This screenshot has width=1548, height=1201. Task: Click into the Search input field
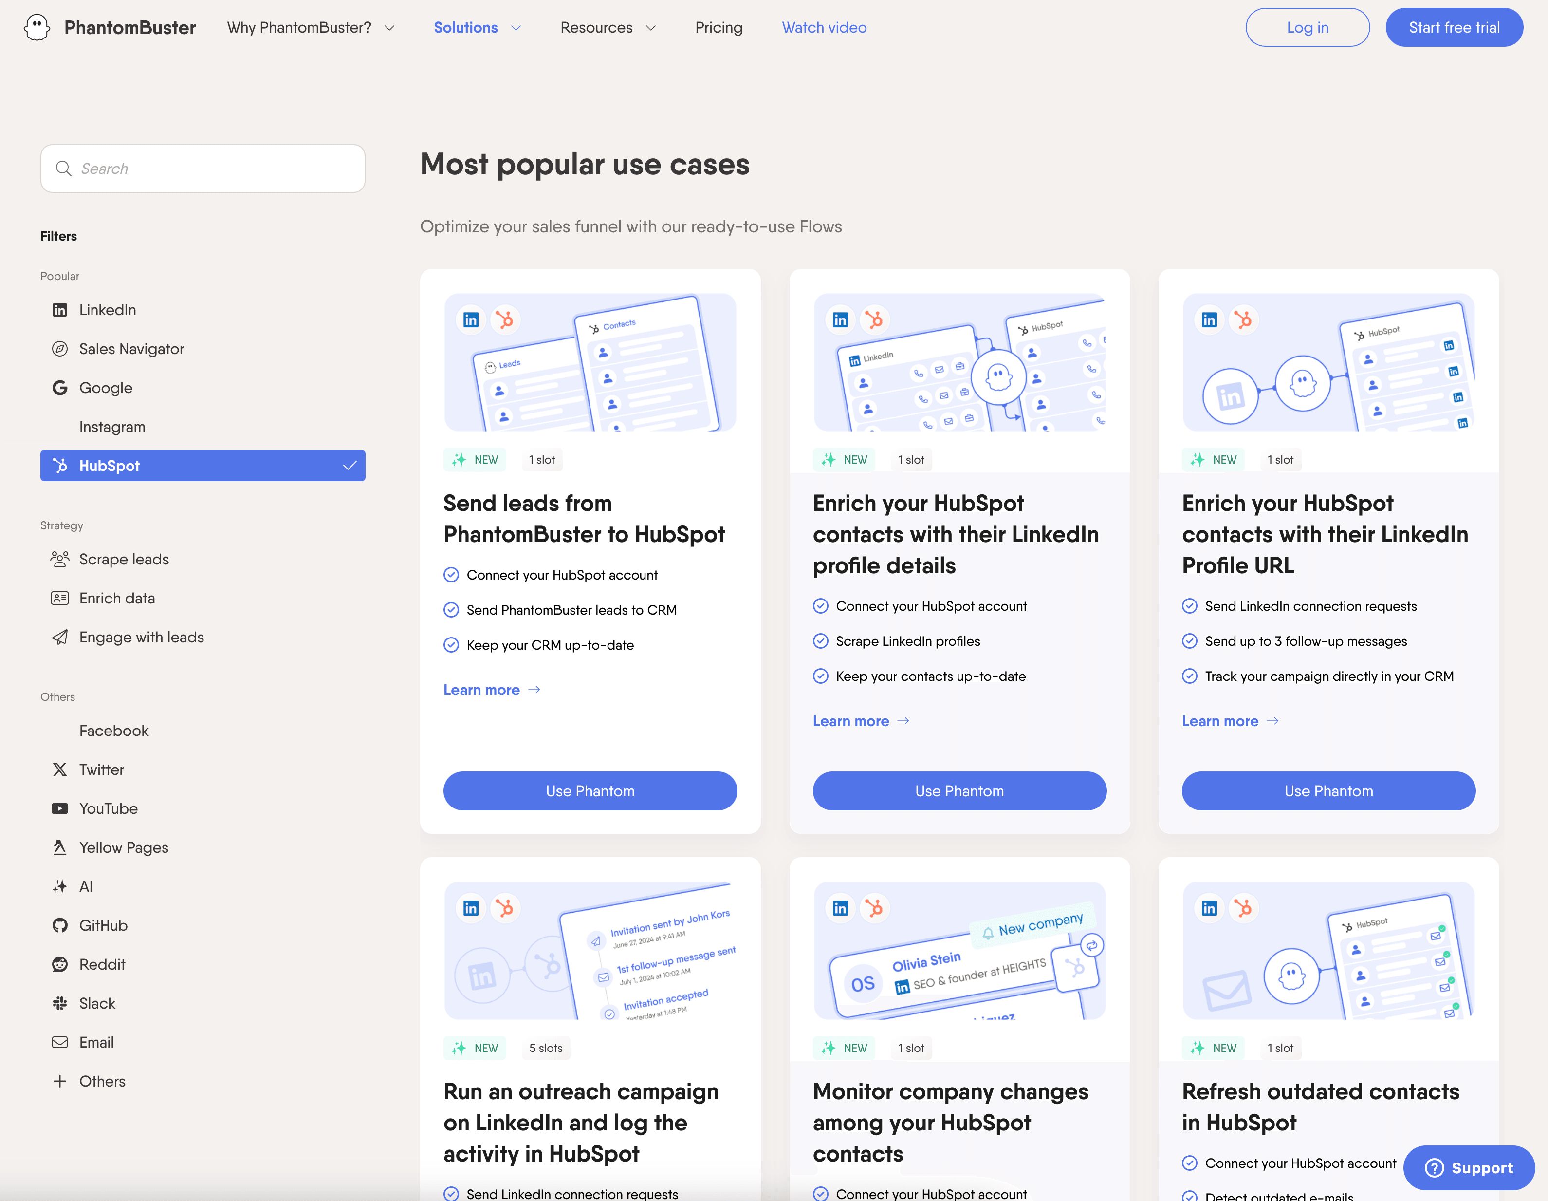[203, 169]
